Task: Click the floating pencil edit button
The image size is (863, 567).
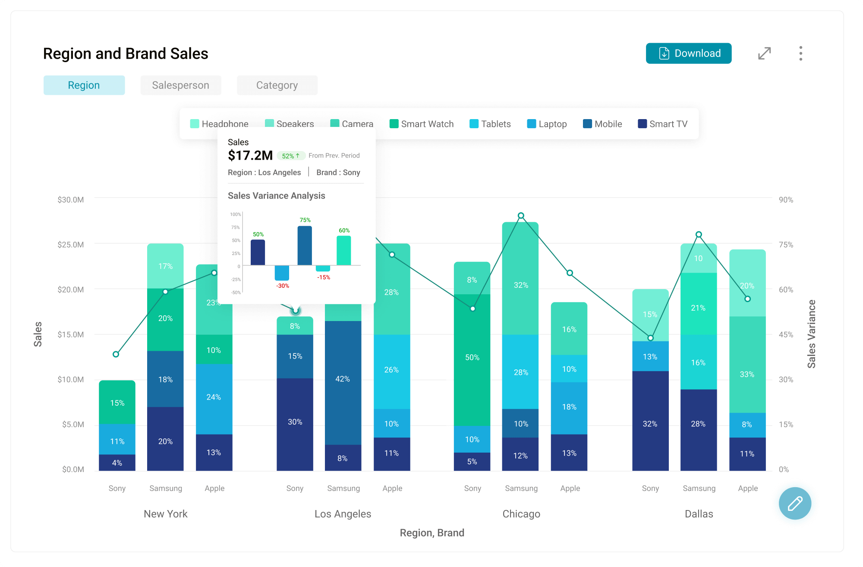Action: click(x=795, y=503)
